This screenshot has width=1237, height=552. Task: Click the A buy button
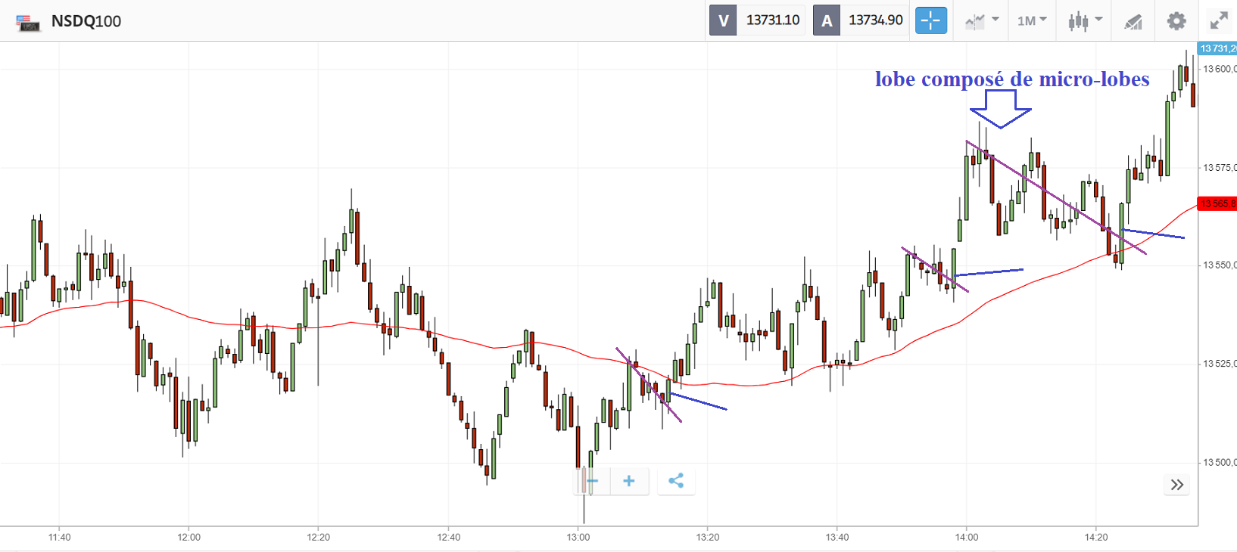(827, 20)
